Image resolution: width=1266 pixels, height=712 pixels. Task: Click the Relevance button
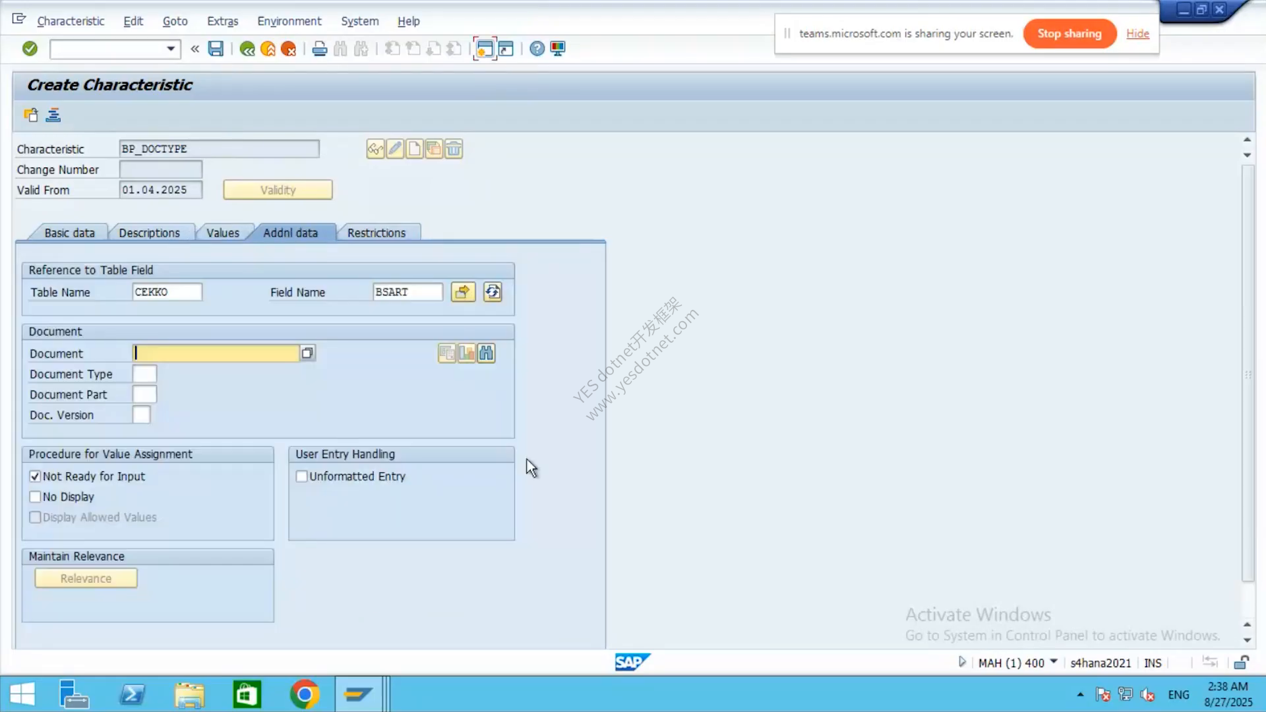point(86,578)
